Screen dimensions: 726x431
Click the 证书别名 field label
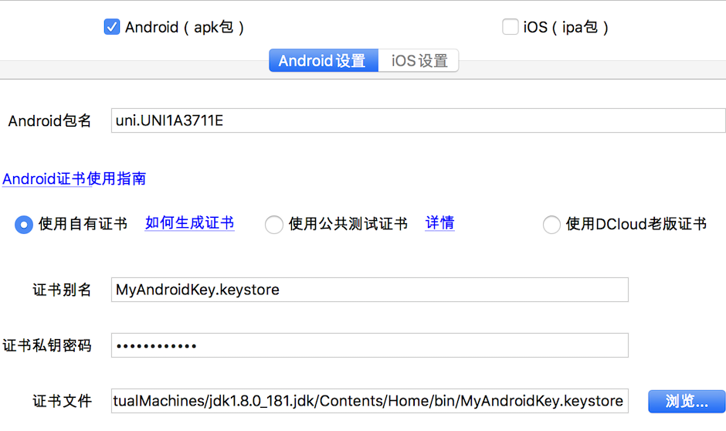coord(62,290)
